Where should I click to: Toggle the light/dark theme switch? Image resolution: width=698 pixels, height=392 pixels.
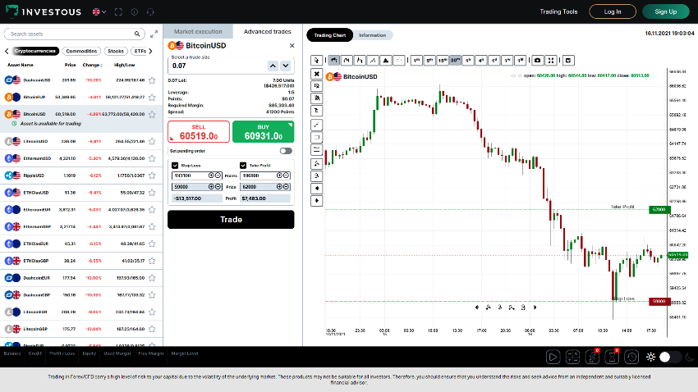(x=670, y=357)
